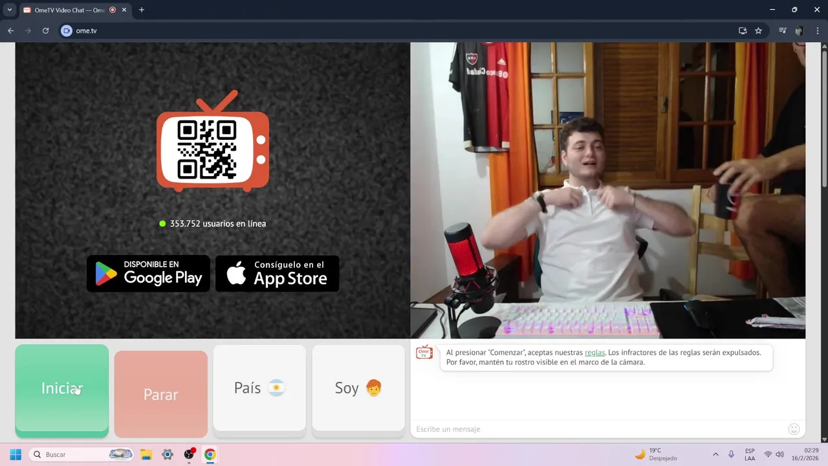The width and height of the screenshot is (828, 466).
Task: Click the ome.tv address bar
Action: pos(401,30)
